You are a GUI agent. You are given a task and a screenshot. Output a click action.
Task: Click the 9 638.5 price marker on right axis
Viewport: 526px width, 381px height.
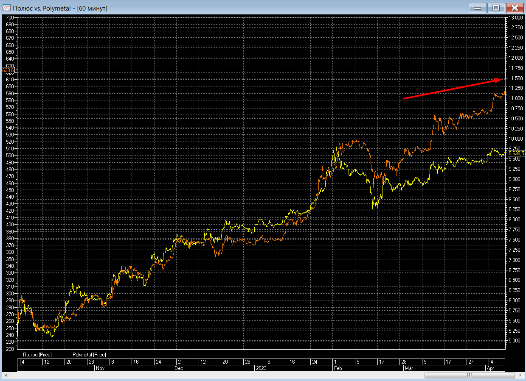(516, 153)
